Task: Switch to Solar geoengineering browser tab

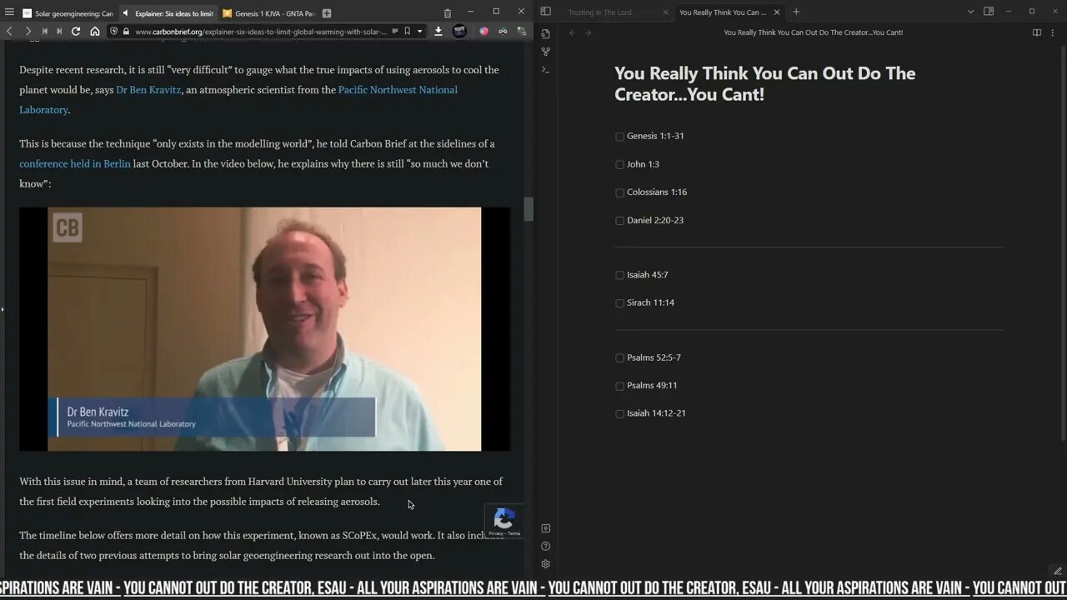Action: coord(67,13)
